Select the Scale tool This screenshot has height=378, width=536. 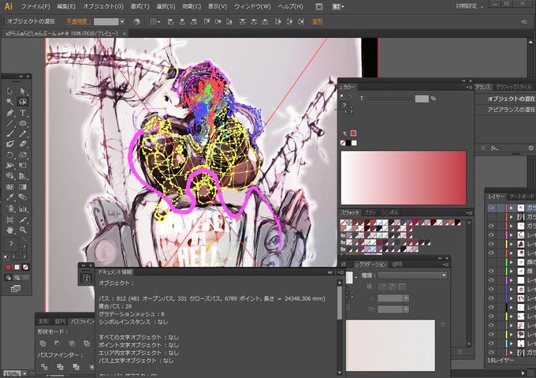(x=23, y=155)
